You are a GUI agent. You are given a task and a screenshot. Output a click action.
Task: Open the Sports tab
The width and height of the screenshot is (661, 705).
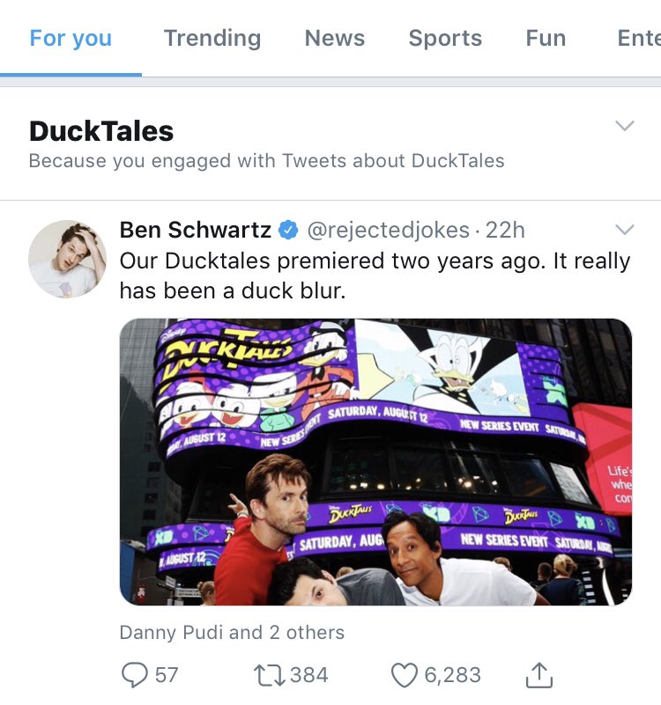pos(445,38)
